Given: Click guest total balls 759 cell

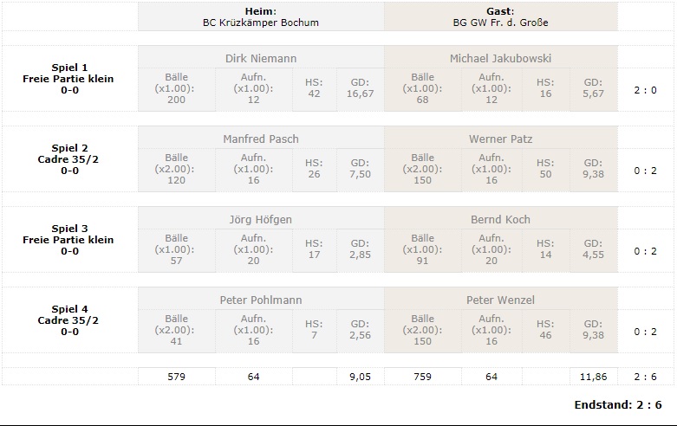Looking at the screenshot, I should pyautogui.click(x=422, y=377).
